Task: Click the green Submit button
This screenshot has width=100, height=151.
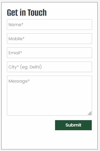Action: [73, 125]
